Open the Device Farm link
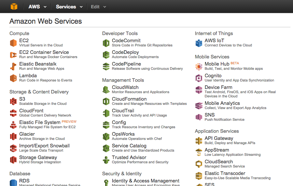 coord(218,87)
